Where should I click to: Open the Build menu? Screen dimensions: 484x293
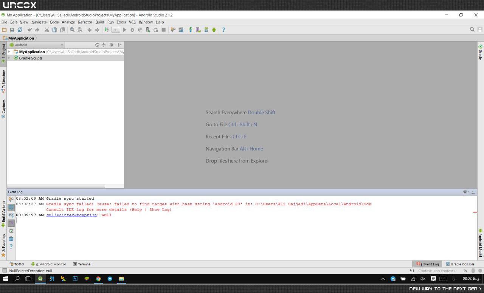pos(99,22)
